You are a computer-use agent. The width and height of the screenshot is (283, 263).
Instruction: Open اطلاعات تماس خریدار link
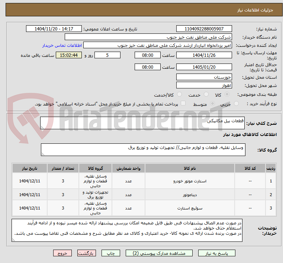pos(62,45)
